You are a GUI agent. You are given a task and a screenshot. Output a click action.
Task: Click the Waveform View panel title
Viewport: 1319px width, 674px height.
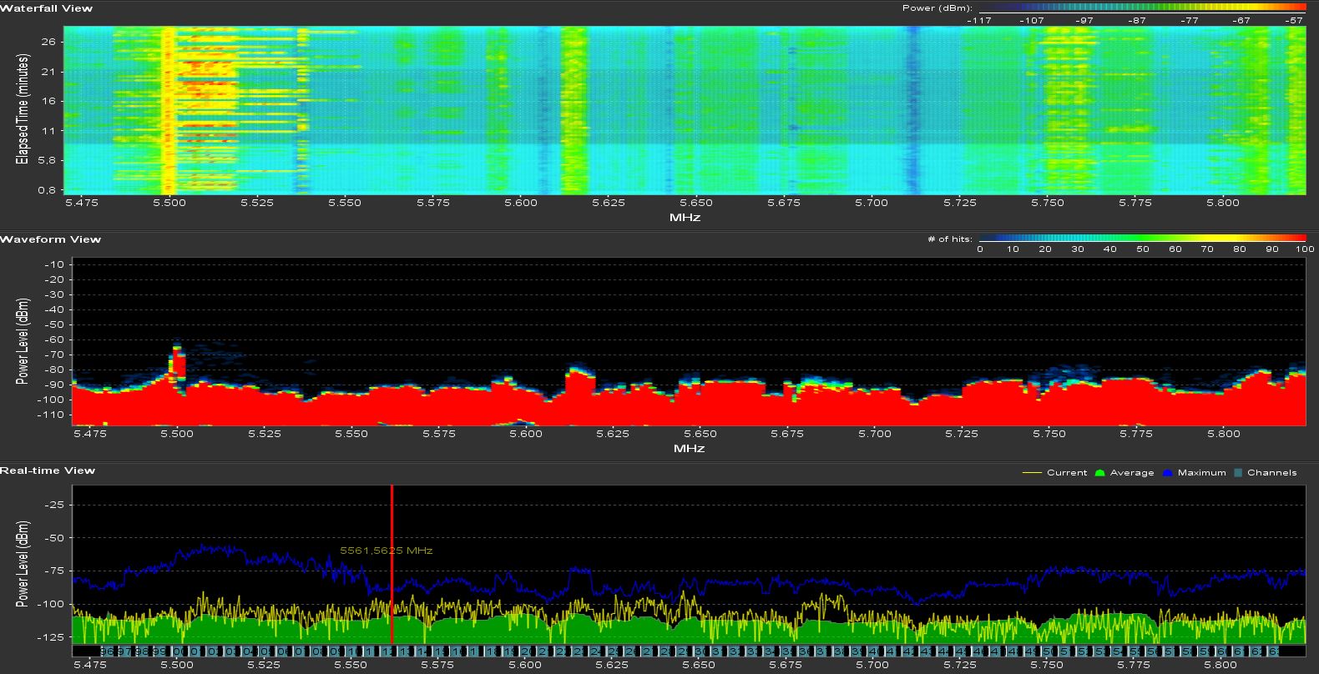click(x=50, y=239)
